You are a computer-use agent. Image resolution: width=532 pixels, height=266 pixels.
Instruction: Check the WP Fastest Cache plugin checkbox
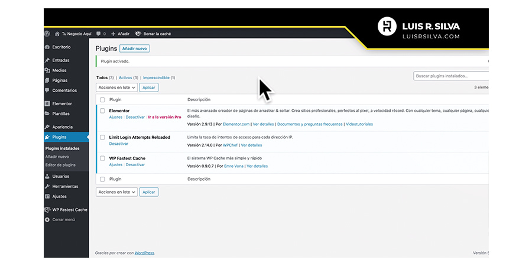(102, 158)
